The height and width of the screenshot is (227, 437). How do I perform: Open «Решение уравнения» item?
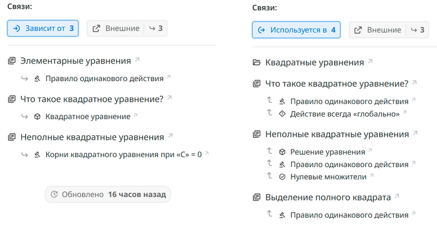328,152
